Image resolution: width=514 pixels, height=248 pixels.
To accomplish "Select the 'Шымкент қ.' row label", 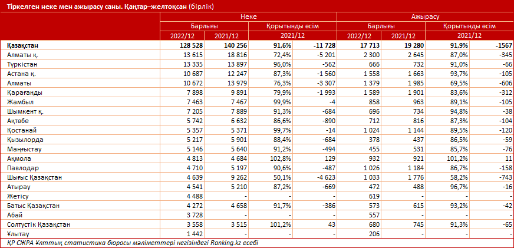I will pos(24,111).
